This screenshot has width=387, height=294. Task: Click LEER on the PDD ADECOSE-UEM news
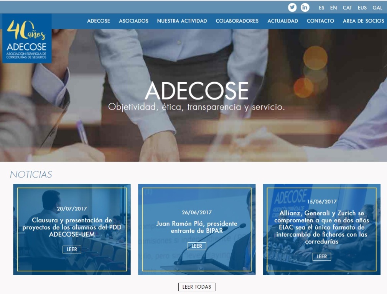pos(72,249)
